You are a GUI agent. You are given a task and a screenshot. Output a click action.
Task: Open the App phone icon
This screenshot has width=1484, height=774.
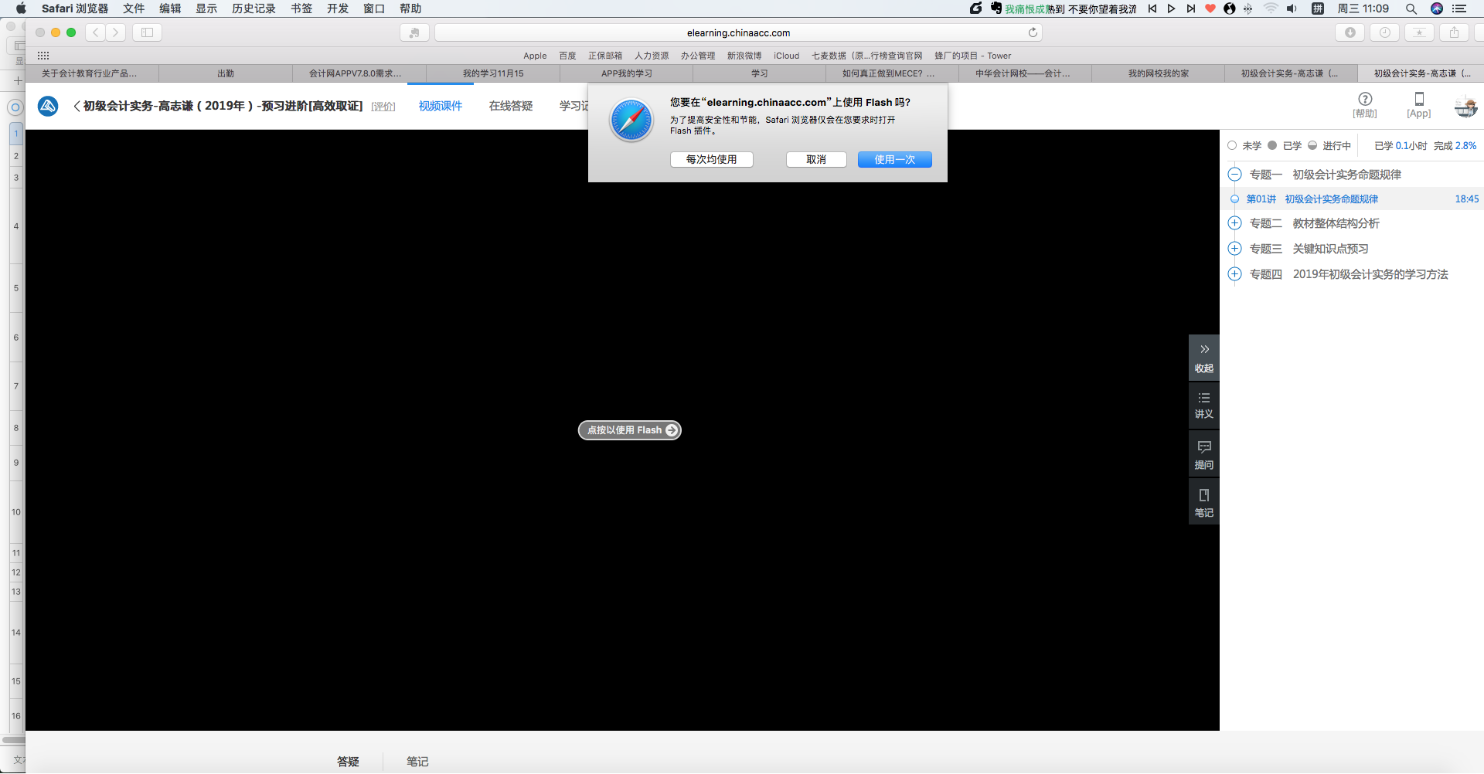tap(1418, 100)
